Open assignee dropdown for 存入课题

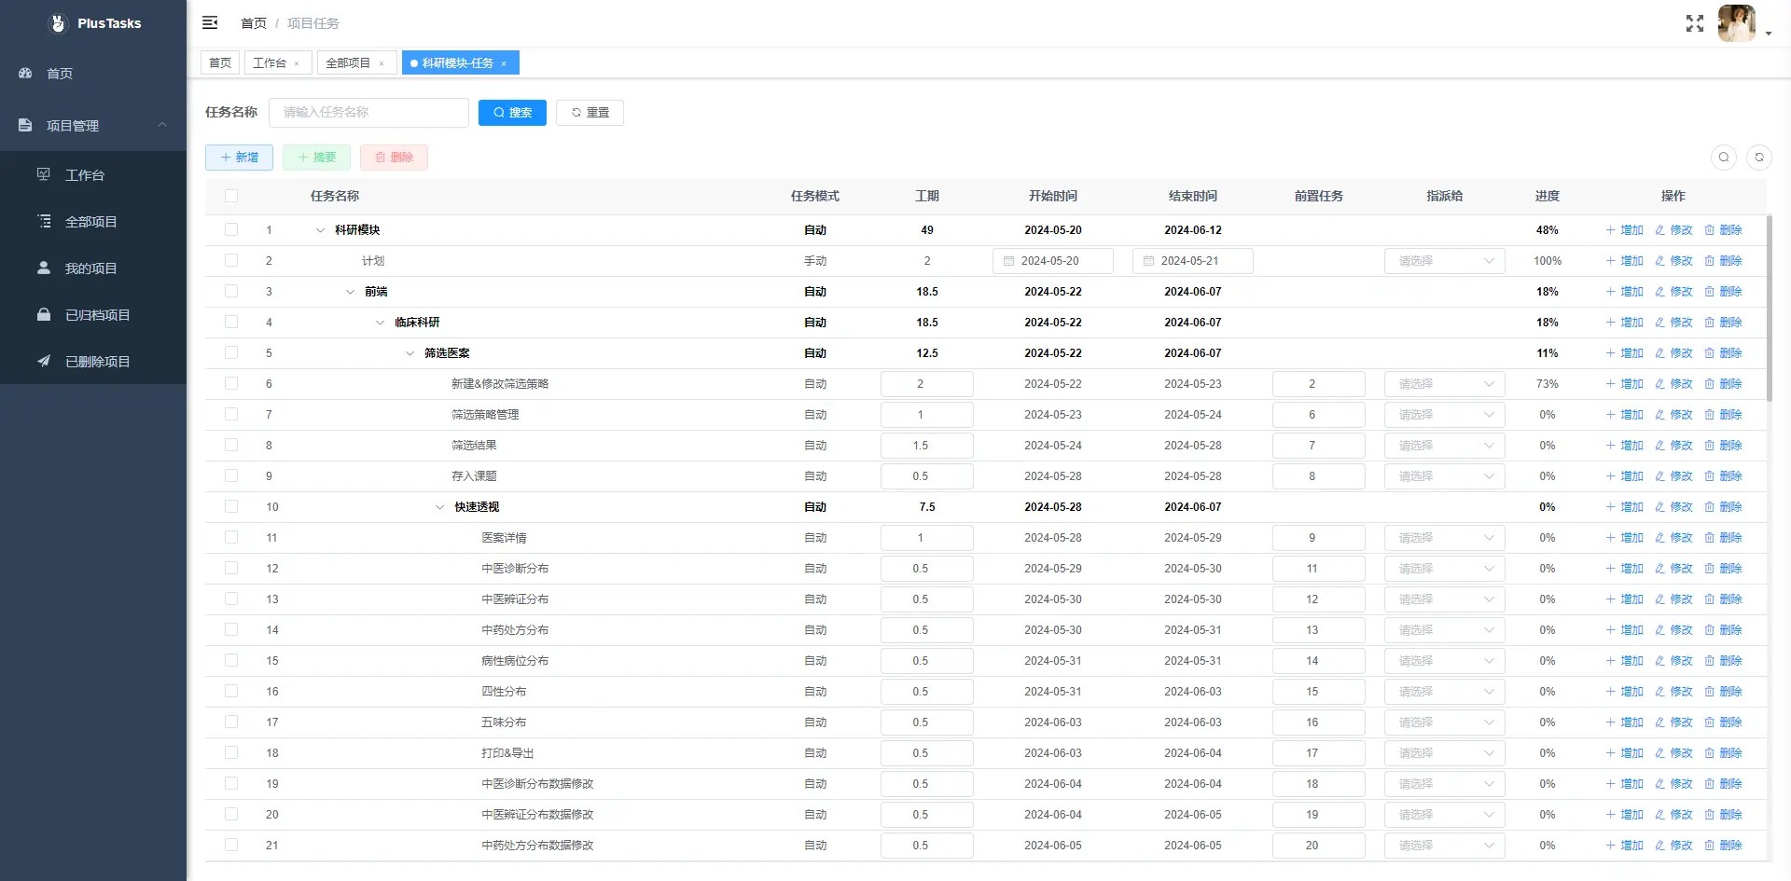coord(1443,476)
